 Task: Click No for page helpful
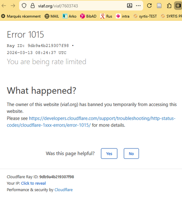pos(131,154)
